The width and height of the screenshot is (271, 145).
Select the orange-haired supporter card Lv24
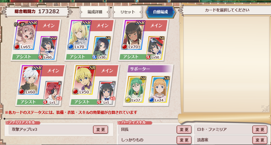click(159, 89)
